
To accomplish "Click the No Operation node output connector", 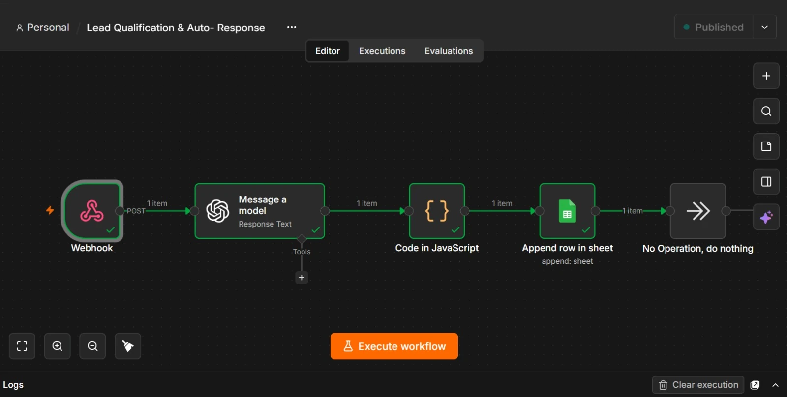I will click(x=726, y=211).
